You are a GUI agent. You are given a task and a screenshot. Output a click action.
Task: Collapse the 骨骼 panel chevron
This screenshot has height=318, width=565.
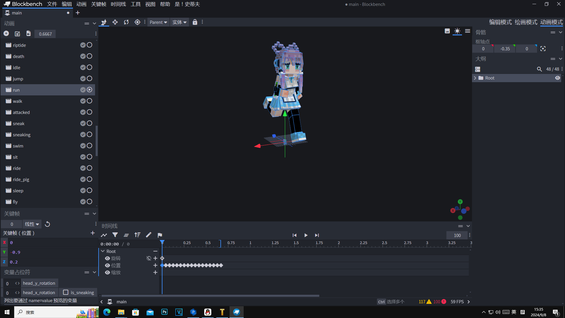561,32
